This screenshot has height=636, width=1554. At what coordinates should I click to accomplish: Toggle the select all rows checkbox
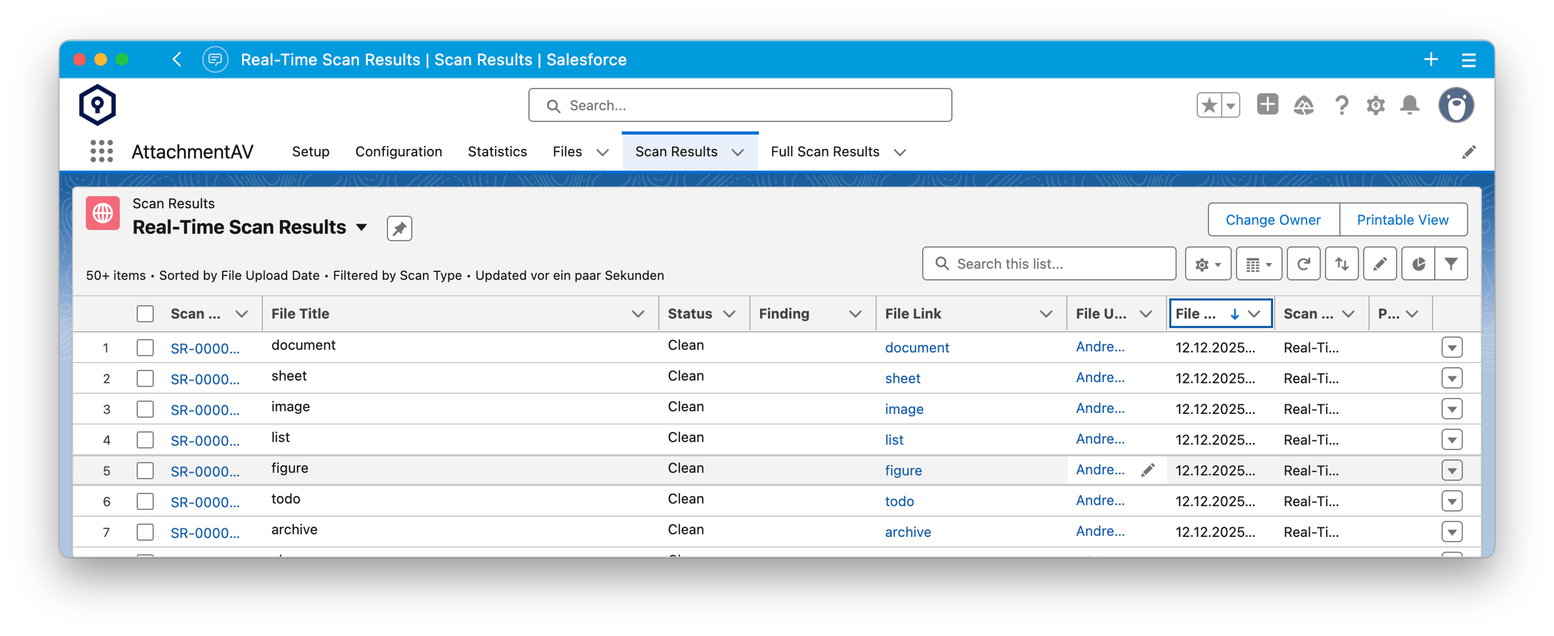145,313
